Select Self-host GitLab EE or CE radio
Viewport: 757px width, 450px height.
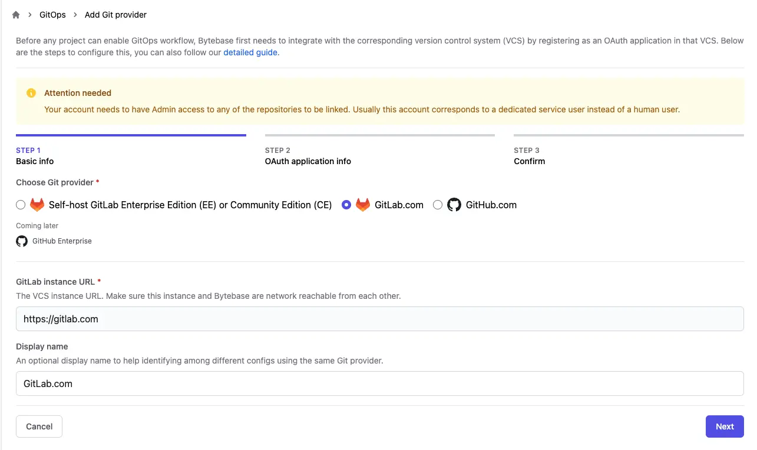pyautogui.click(x=21, y=205)
